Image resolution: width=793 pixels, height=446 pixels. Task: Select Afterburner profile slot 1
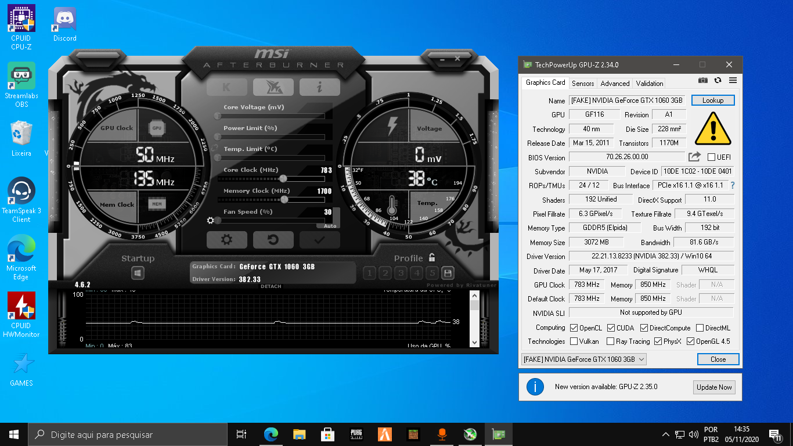pyautogui.click(x=369, y=273)
